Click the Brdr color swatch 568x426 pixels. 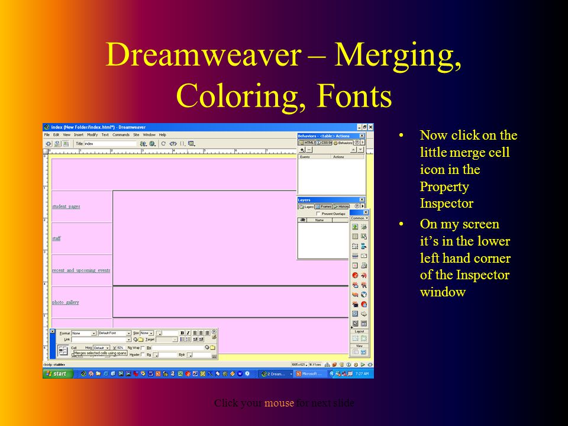click(x=189, y=354)
